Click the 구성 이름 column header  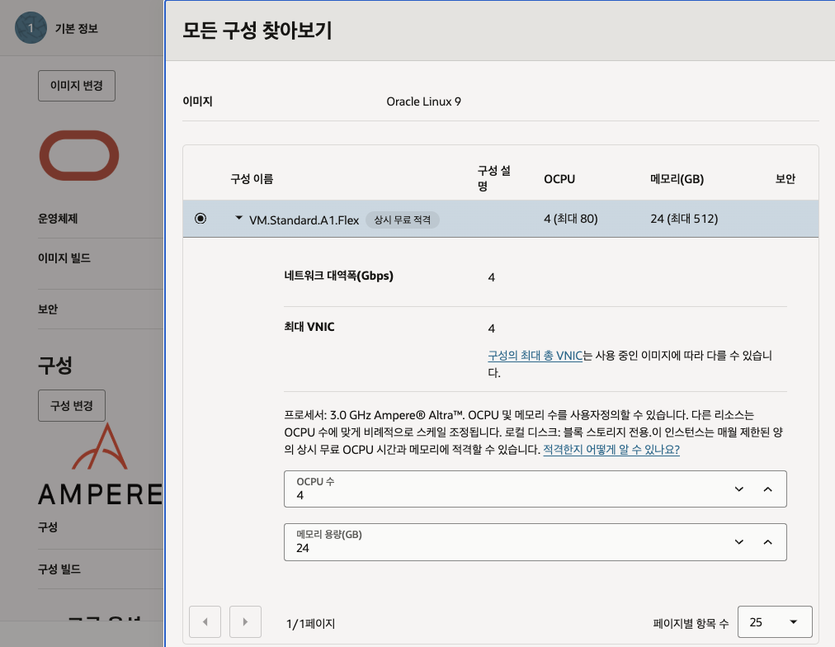[x=252, y=179]
